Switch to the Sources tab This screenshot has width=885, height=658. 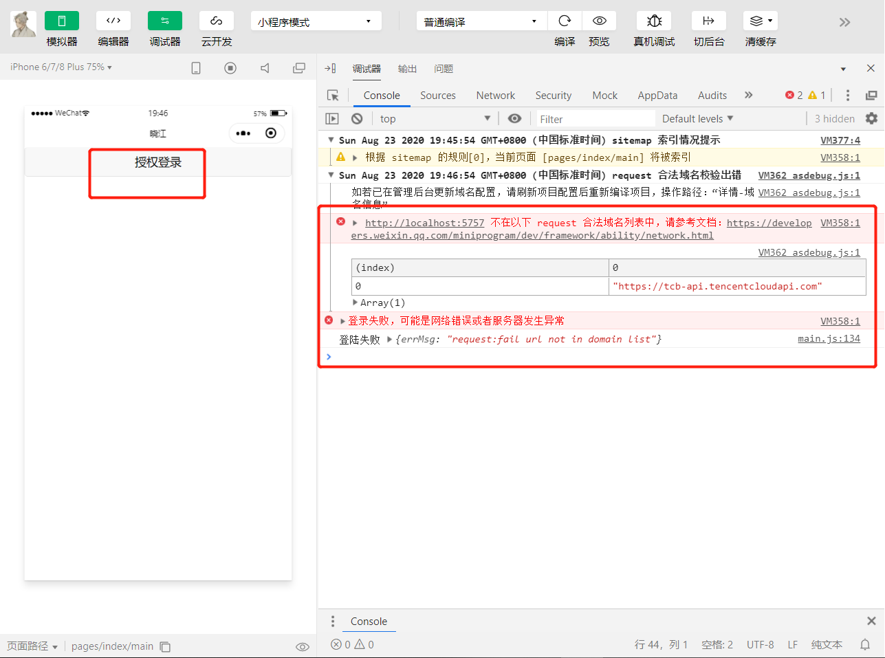437,96
